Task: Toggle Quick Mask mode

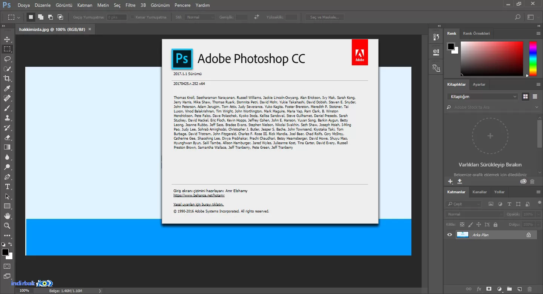Action: 7,266
